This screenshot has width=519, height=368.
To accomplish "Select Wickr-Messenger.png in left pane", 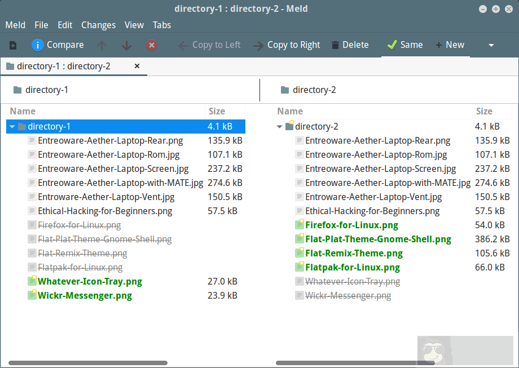I will pos(85,295).
